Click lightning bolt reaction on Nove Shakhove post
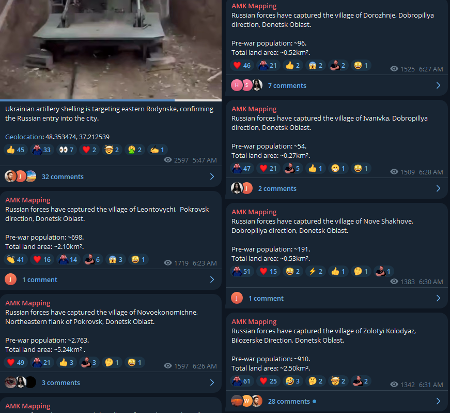 point(315,271)
